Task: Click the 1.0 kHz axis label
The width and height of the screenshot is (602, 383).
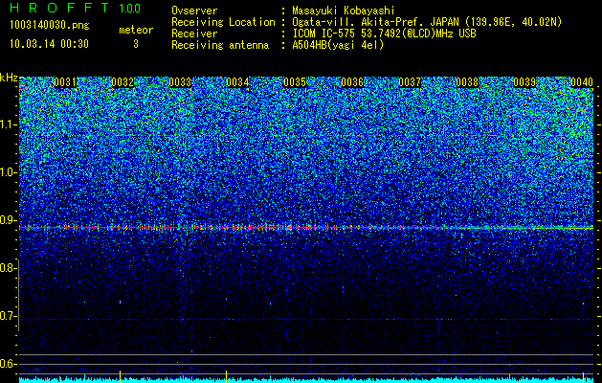Action: 9,172
